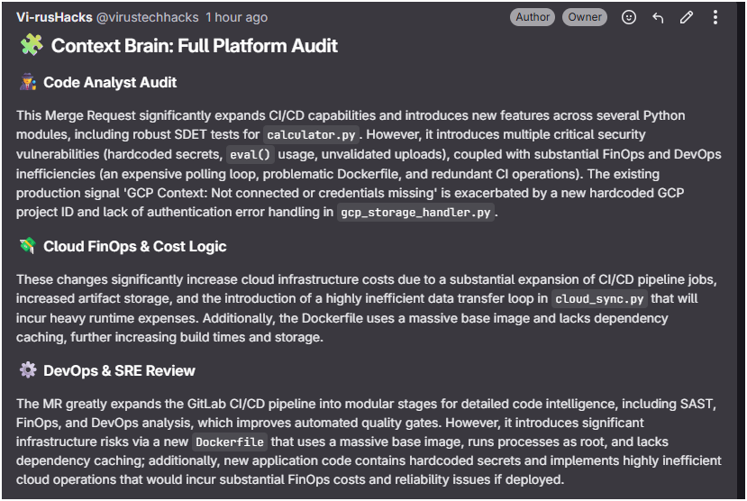Screen dimensions: 747x501
Task: Add an emoji reaction to the comment
Action: click(628, 18)
